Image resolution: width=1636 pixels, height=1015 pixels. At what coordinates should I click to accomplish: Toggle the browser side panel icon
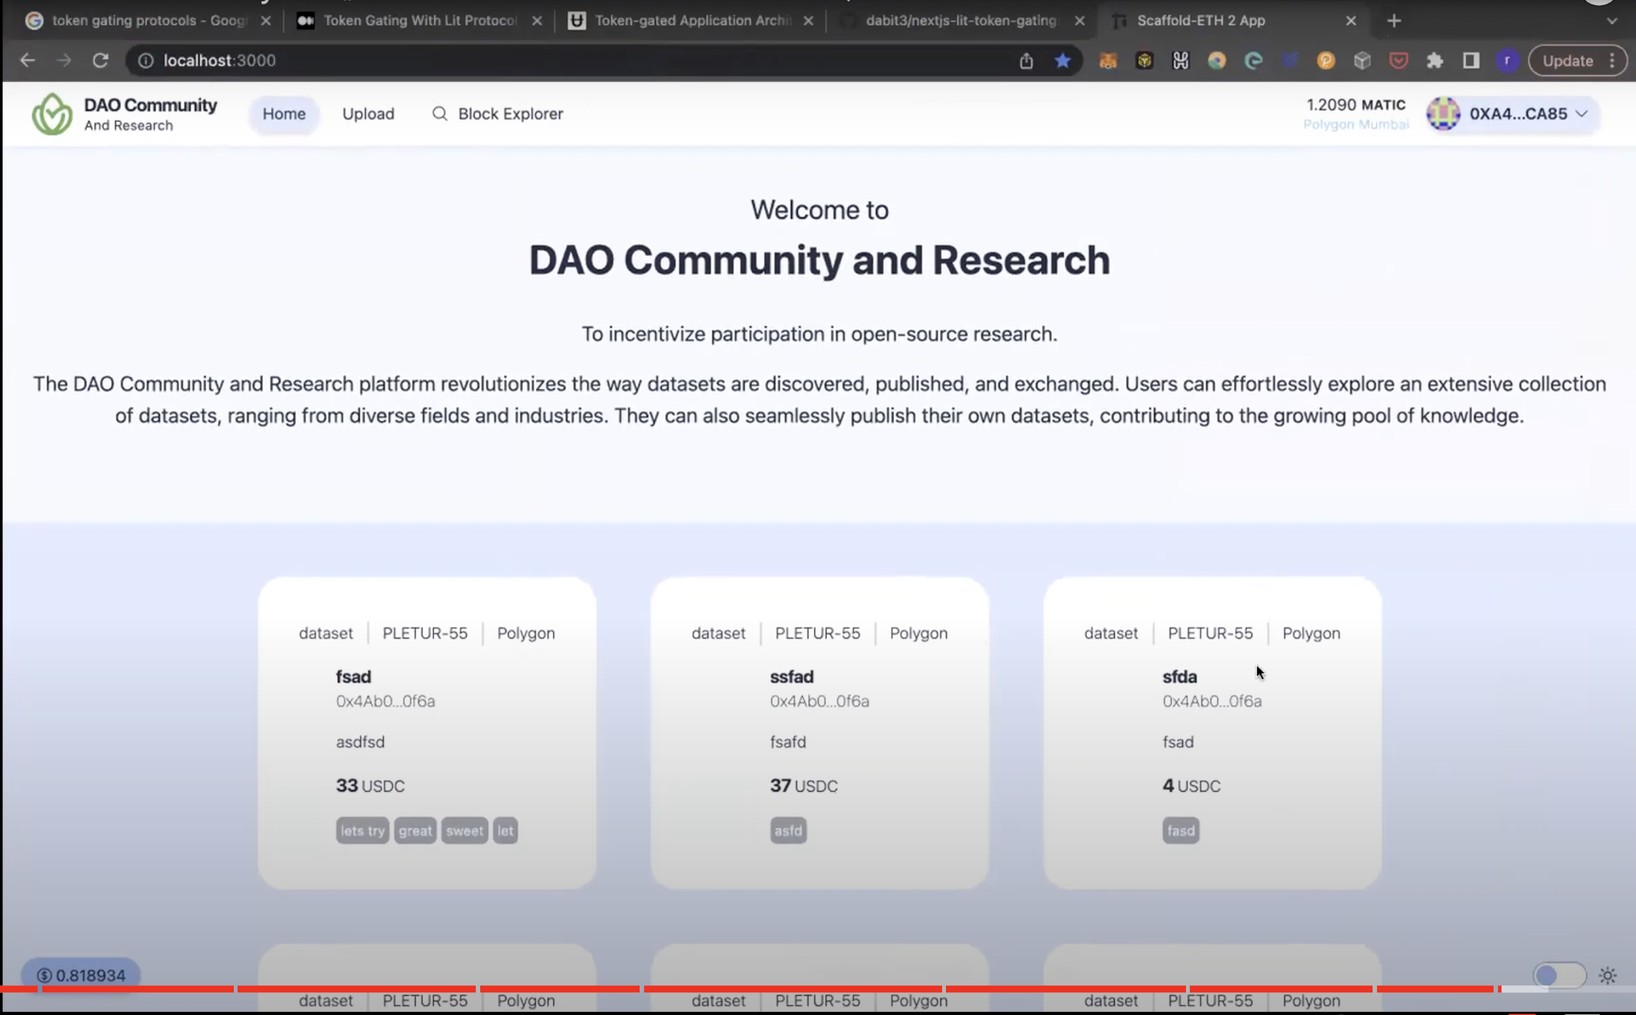1472,60
